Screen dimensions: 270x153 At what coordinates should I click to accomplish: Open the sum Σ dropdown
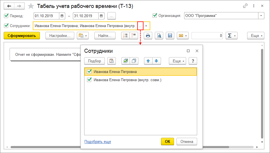click(232, 36)
